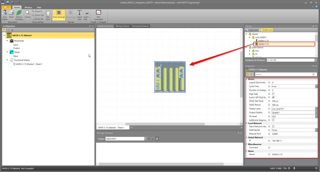This screenshot has width=320, height=172.
Task: Open the User Rights dialog
Action: (5, 15)
